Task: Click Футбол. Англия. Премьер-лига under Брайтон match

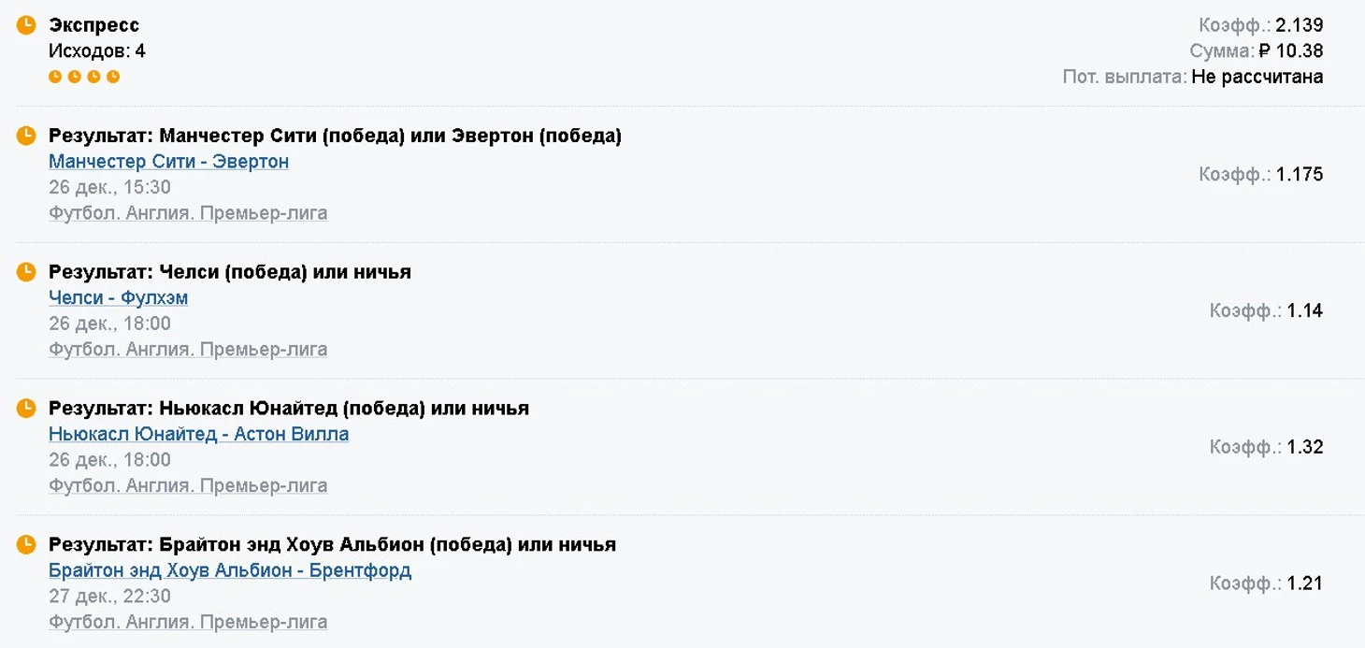Action: 188,622
